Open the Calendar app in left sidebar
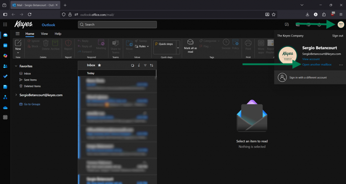The image size is (346, 184). coord(5,45)
